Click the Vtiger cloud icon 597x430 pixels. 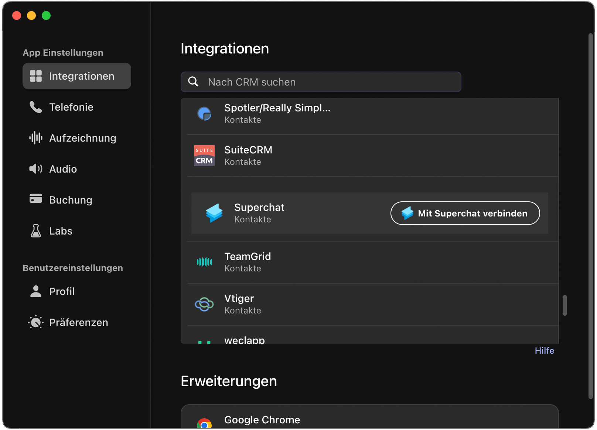click(x=204, y=304)
